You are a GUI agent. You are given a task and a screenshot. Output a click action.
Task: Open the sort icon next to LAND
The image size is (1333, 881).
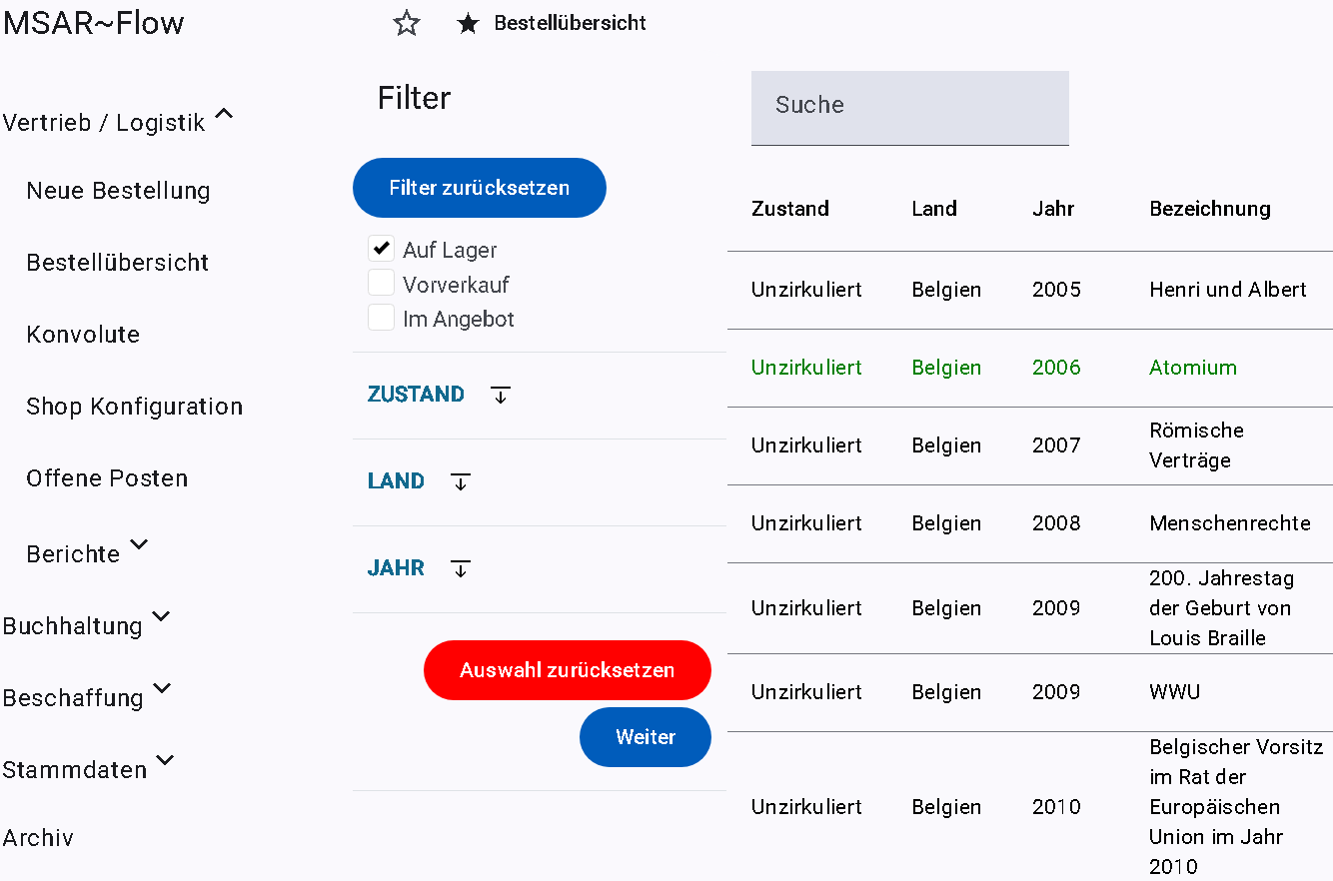[461, 481]
